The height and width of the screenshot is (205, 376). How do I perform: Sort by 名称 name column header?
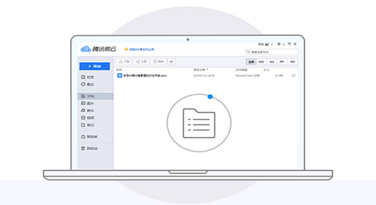[119, 69]
